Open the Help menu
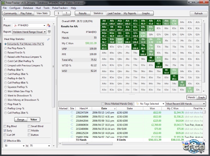This screenshot has height=156, width=210. pos(73,8)
